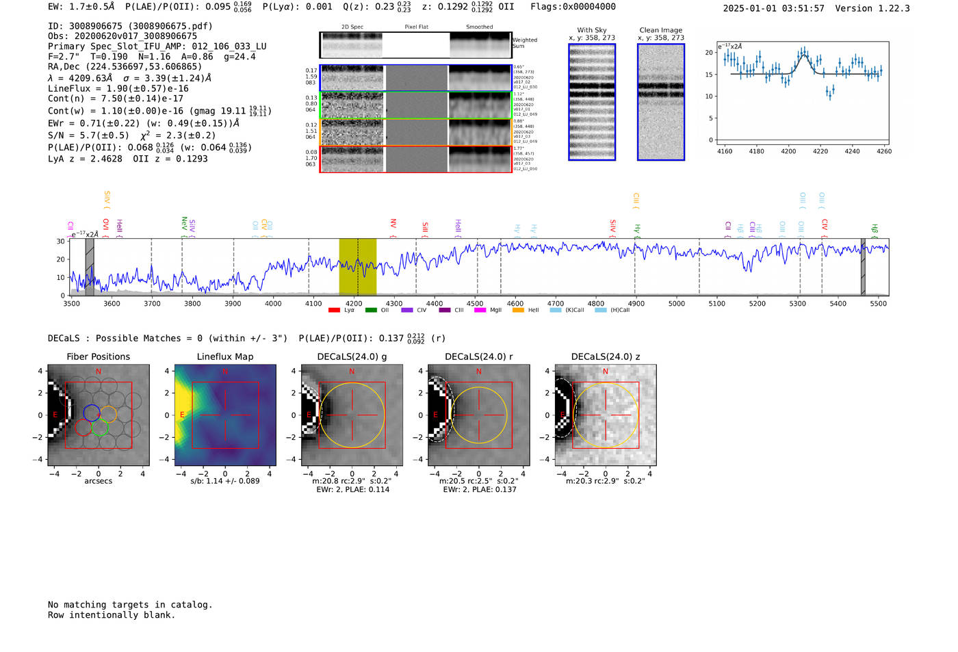Open the Lineflux Map panel

[x=225, y=415]
